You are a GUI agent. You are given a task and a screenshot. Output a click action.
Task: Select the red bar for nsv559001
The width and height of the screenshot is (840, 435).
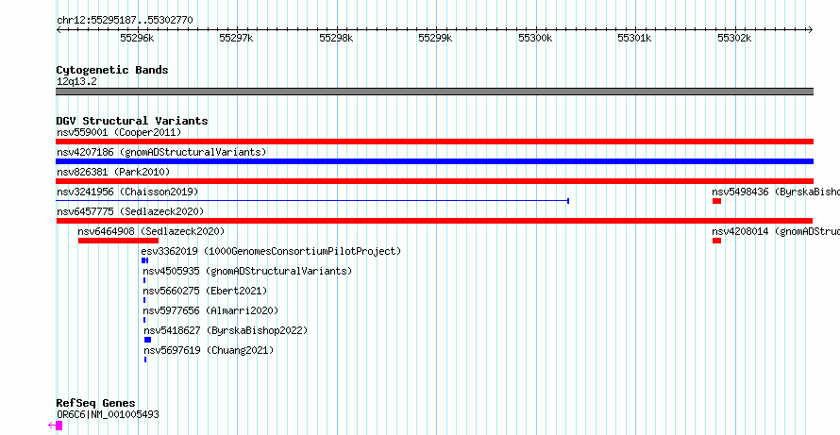pos(434,142)
